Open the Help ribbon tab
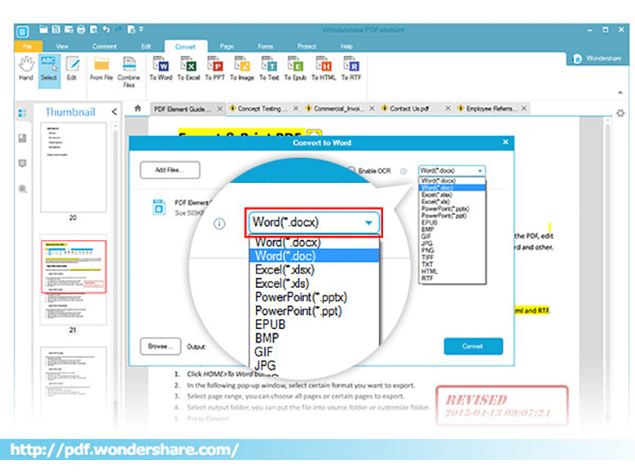 pos(346,46)
